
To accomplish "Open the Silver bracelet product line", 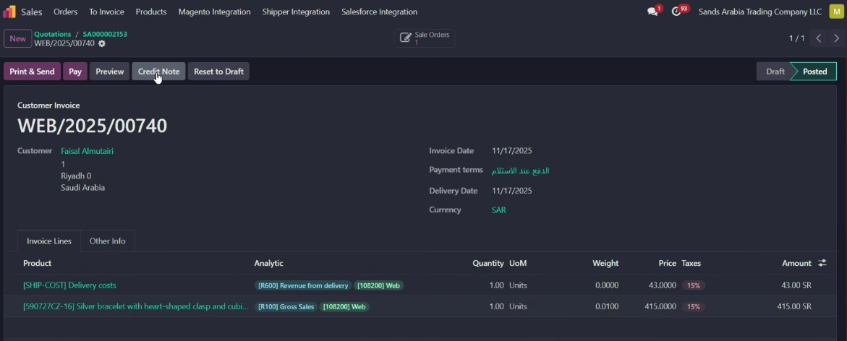I will 135,306.
